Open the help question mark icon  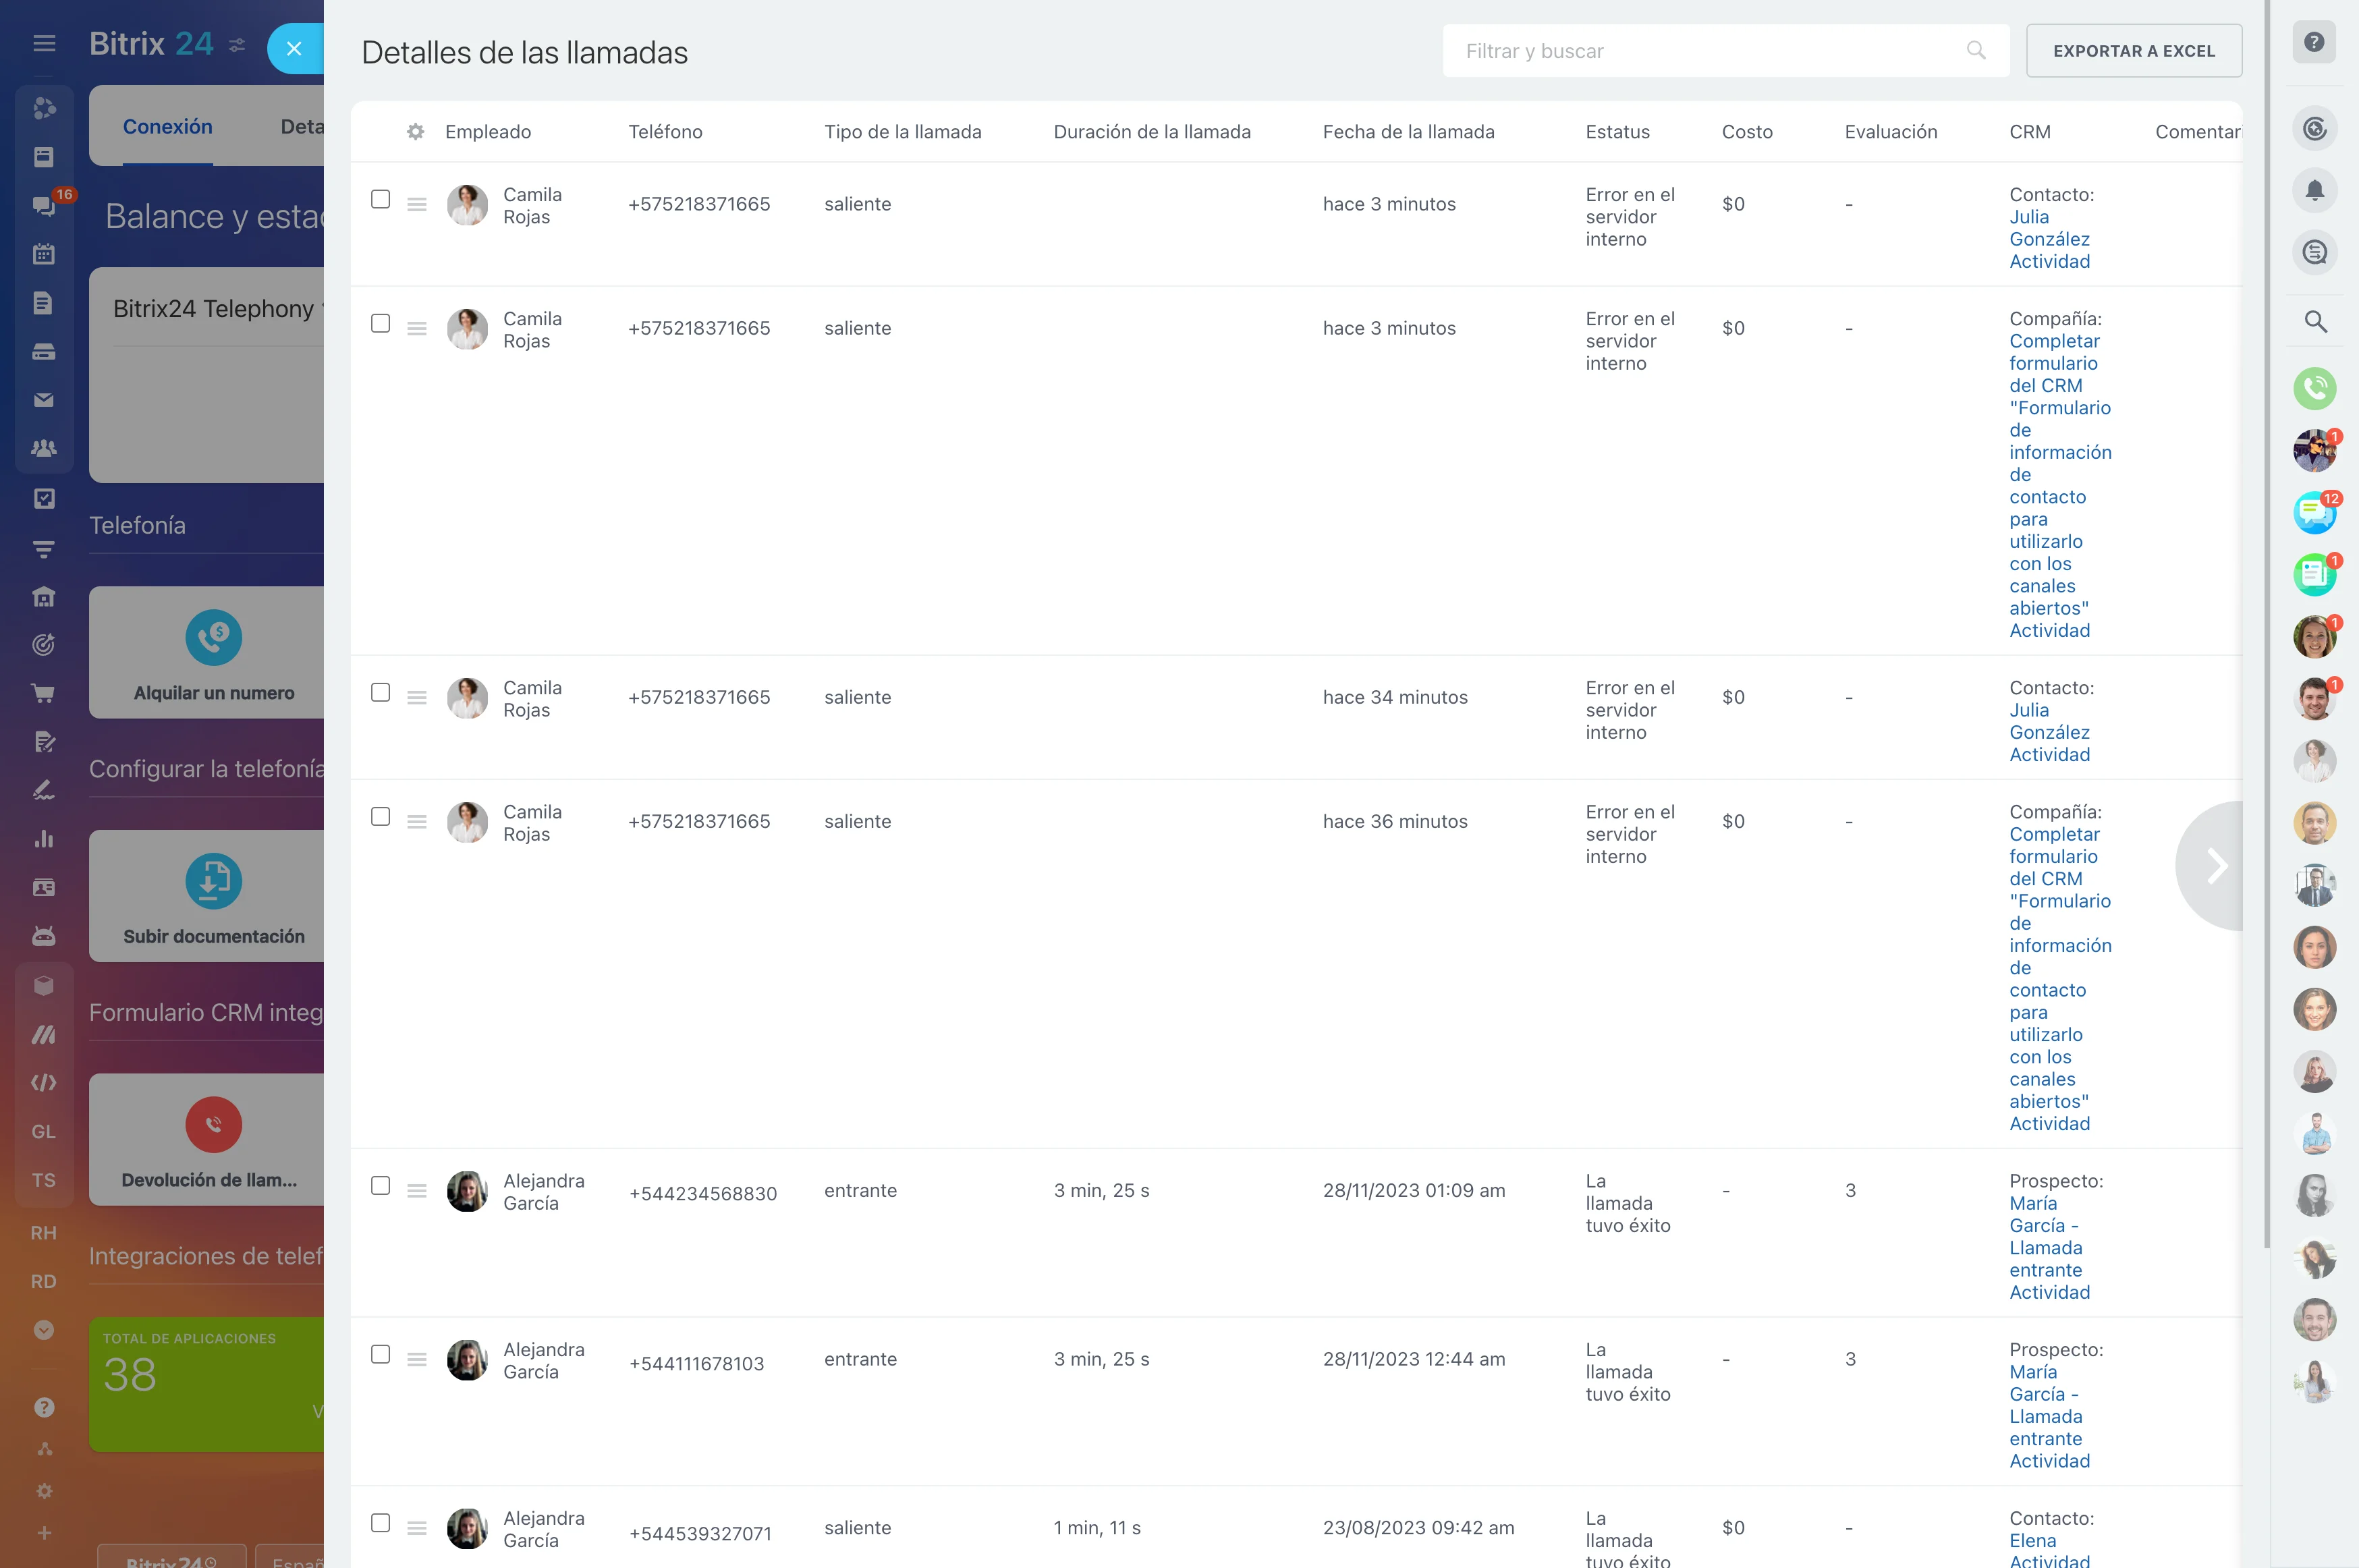2314,43
